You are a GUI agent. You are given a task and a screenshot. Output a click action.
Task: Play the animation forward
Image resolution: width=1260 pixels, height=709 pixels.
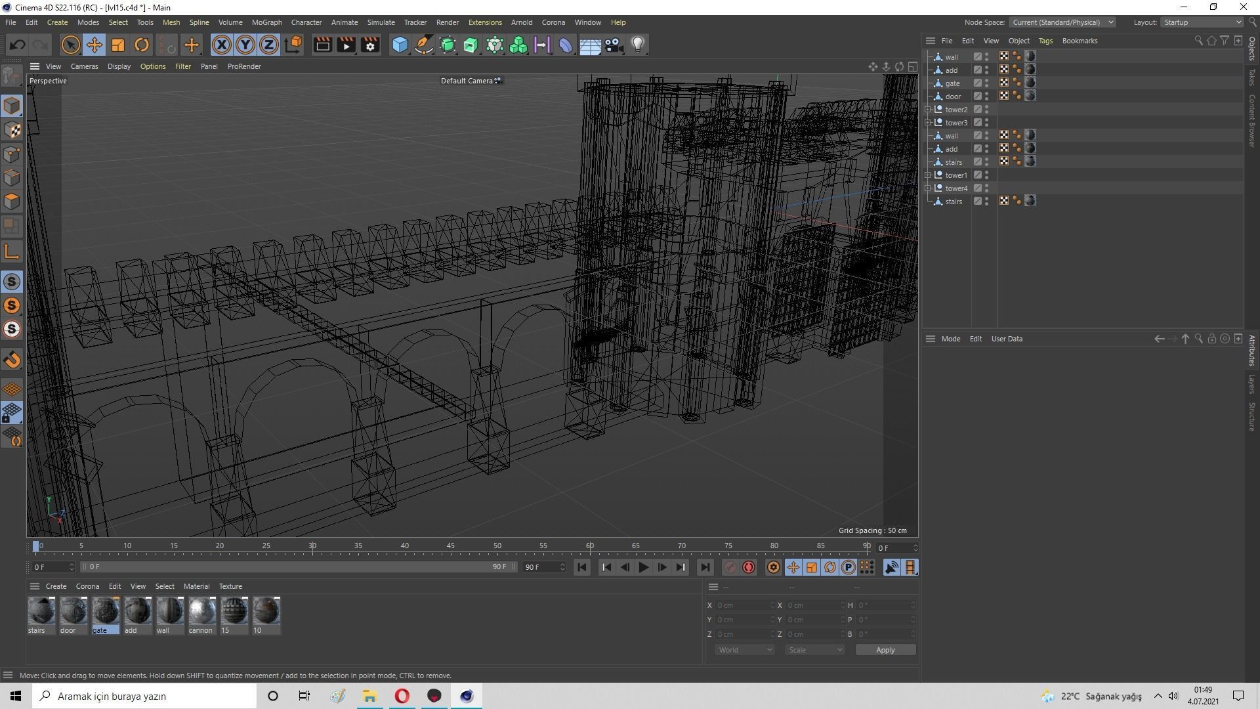(644, 567)
